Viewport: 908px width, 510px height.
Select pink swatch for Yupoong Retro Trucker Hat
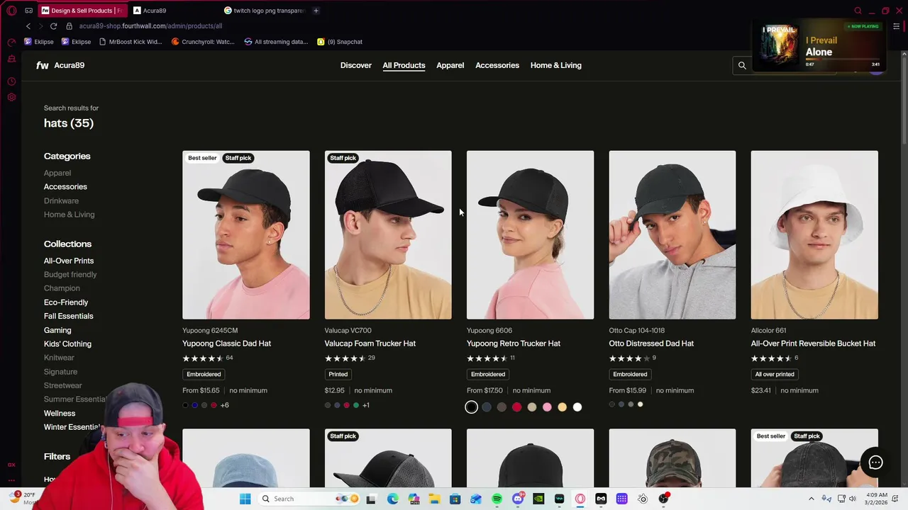(547, 407)
